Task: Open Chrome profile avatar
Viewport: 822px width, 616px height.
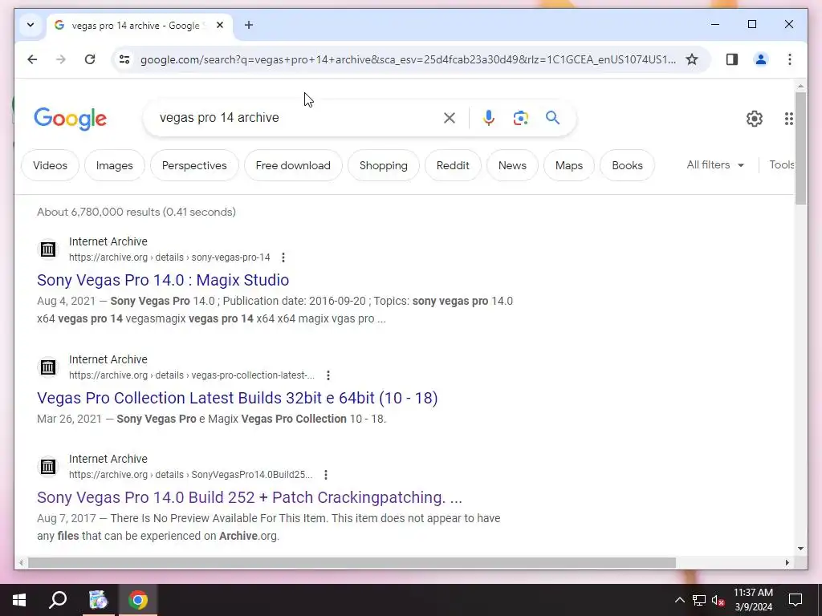Action: (x=761, y=59)
